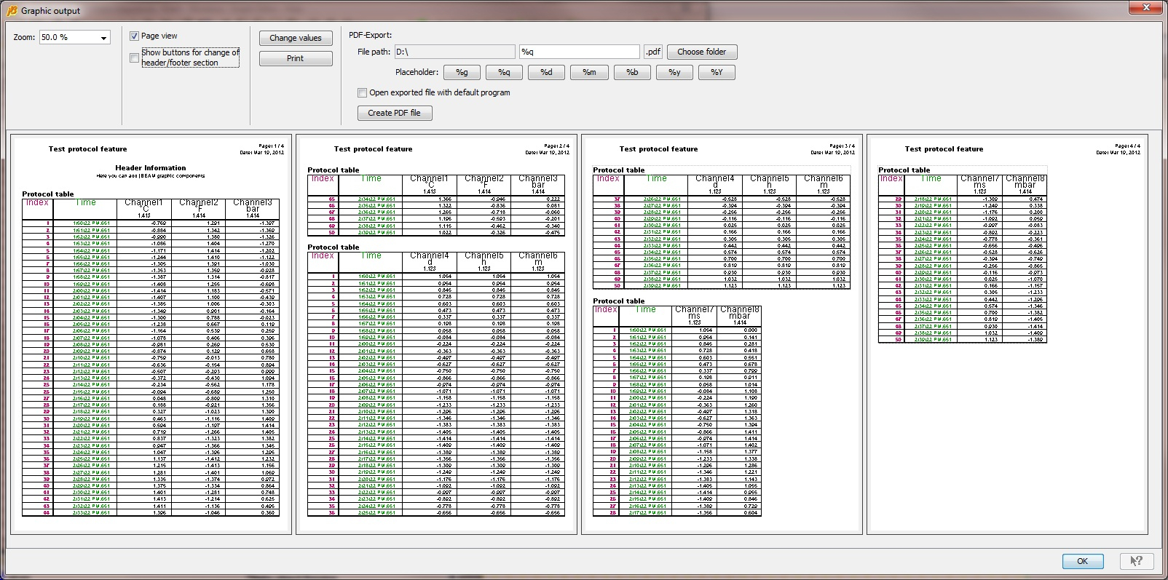Image resolution: width=1168 pixels, height=580 pixels.
Task: Insert the %b placeholder
Action: [632, 72]
